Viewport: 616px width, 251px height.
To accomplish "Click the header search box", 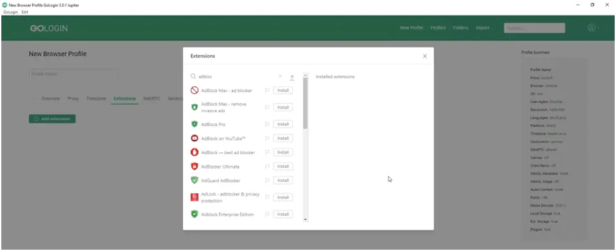I will pos(535,28).
